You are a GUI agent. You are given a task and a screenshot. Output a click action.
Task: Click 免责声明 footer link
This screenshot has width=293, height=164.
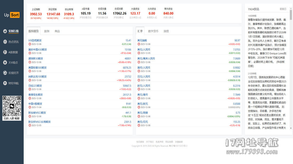159,142
